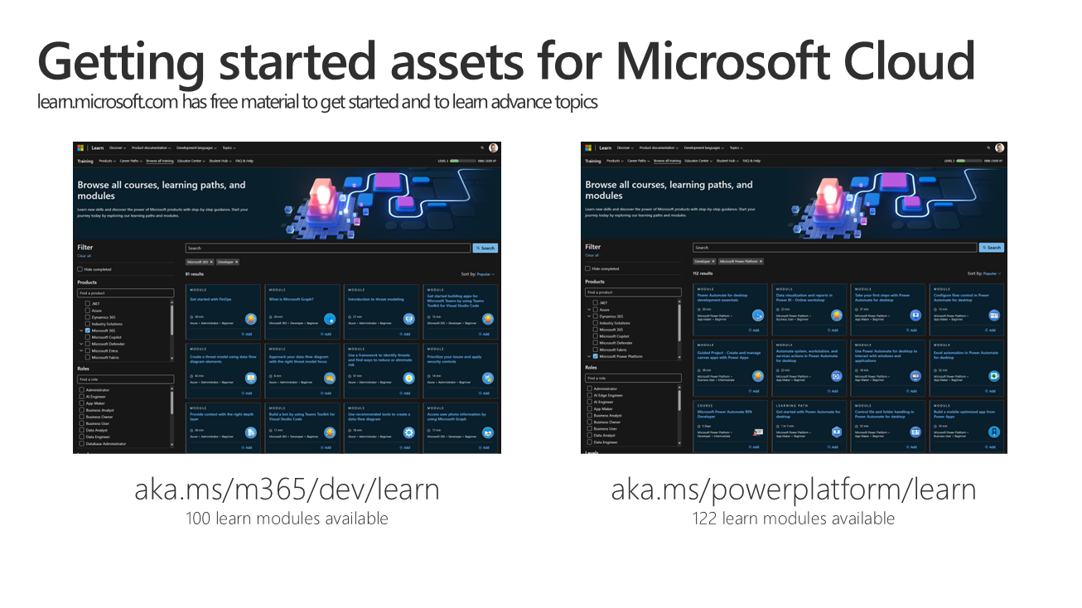Click badge on Data visualization and reports card

coord(837,315)
